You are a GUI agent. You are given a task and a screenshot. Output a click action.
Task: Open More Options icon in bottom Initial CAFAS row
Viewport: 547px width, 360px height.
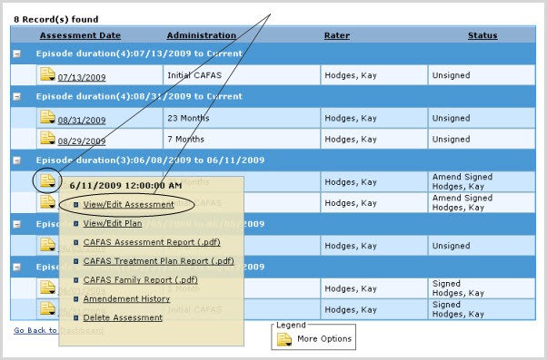(47, 308)
